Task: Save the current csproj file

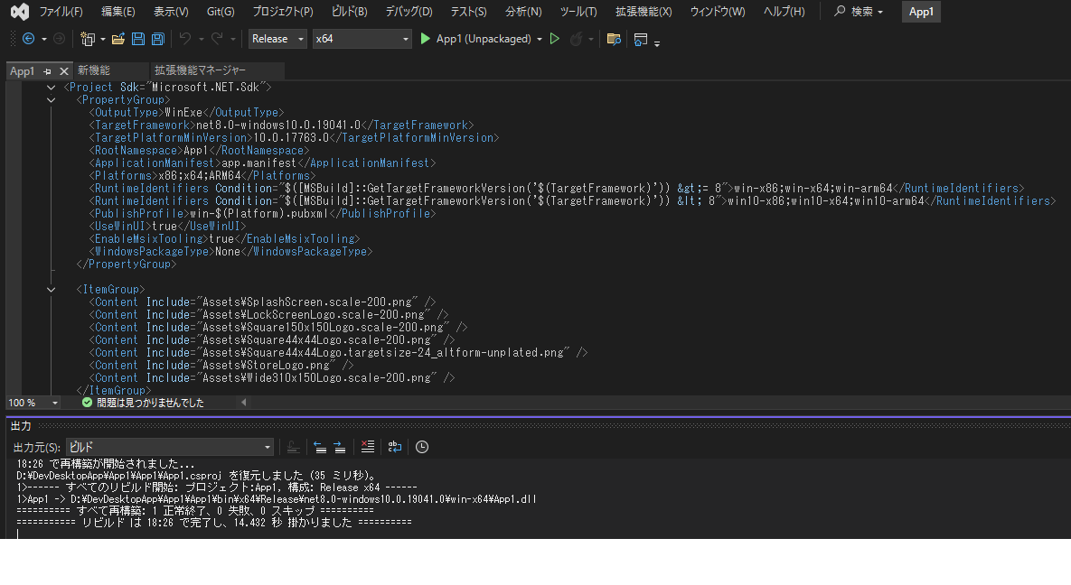Action: click(137, 39)
